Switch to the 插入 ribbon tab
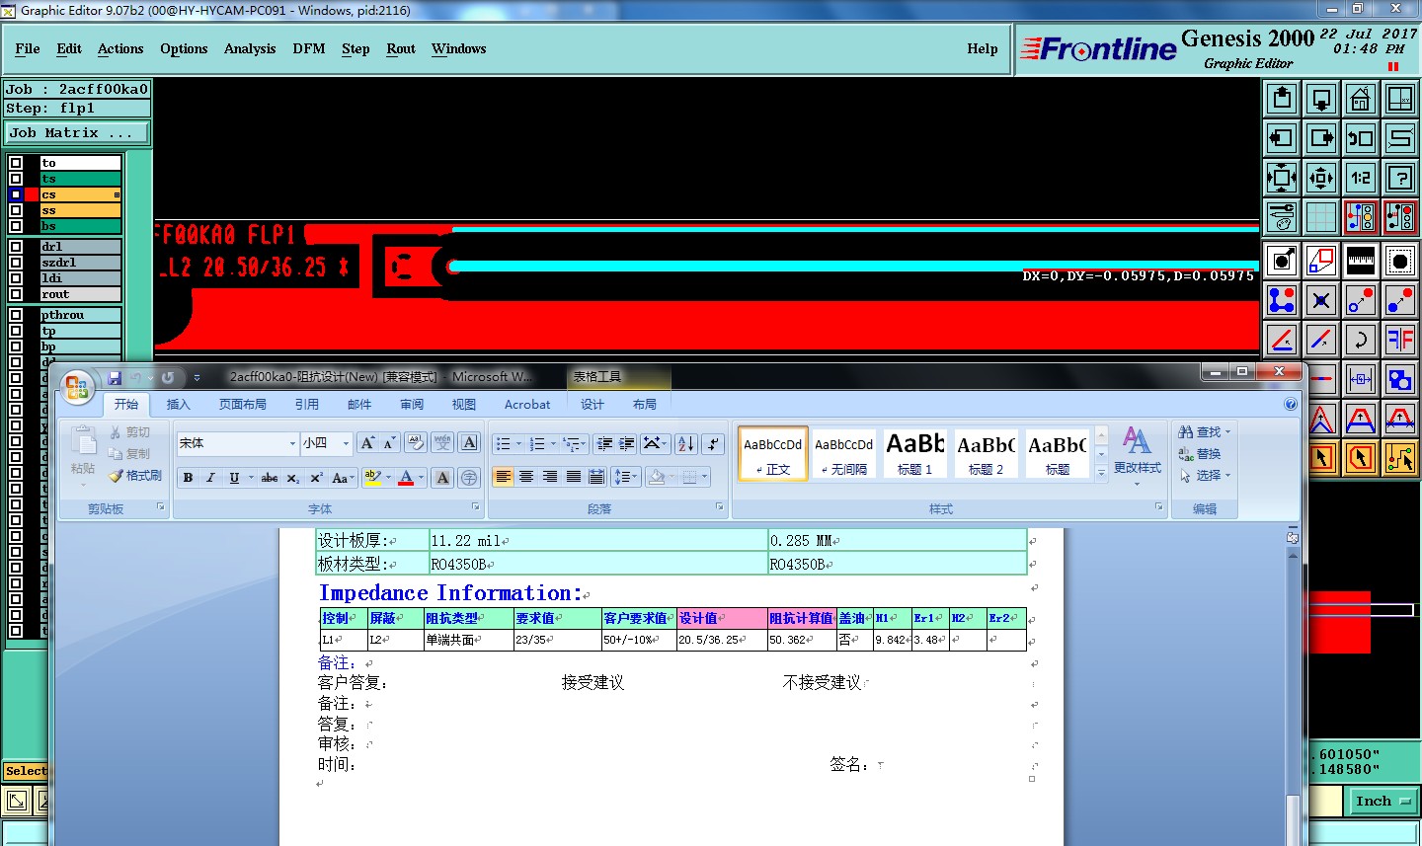1422x846 pixels. point(178,405)
